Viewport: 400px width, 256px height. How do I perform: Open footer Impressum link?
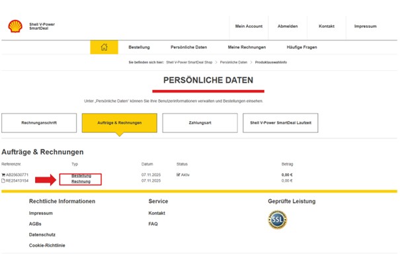coord(41,213)
